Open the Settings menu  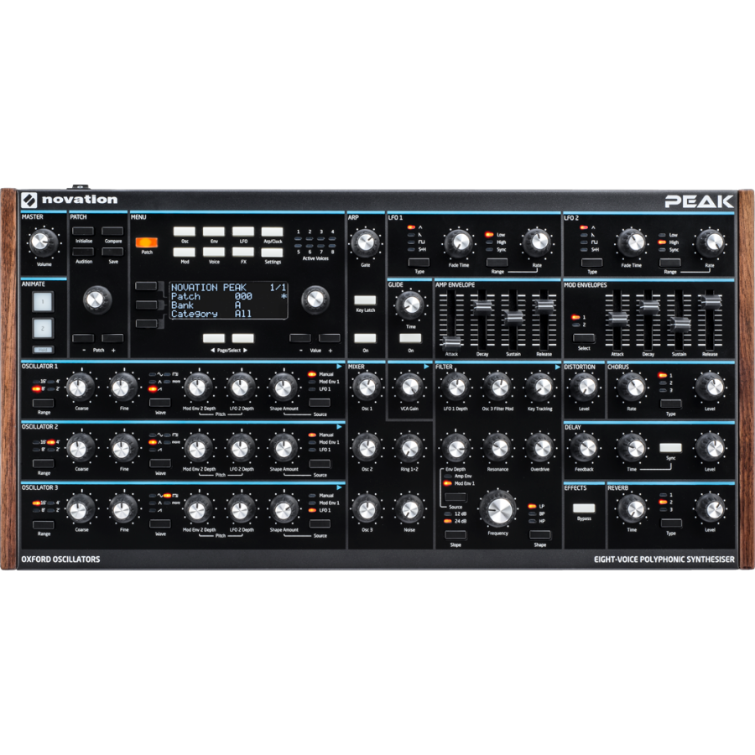pos(272,253)
